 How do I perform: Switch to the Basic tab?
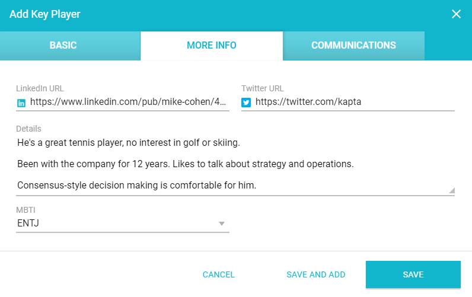point(63,45)
